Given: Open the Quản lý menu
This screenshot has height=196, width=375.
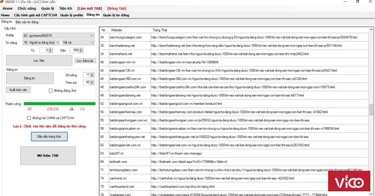Looking at the screenshot, I should (47, 8).
